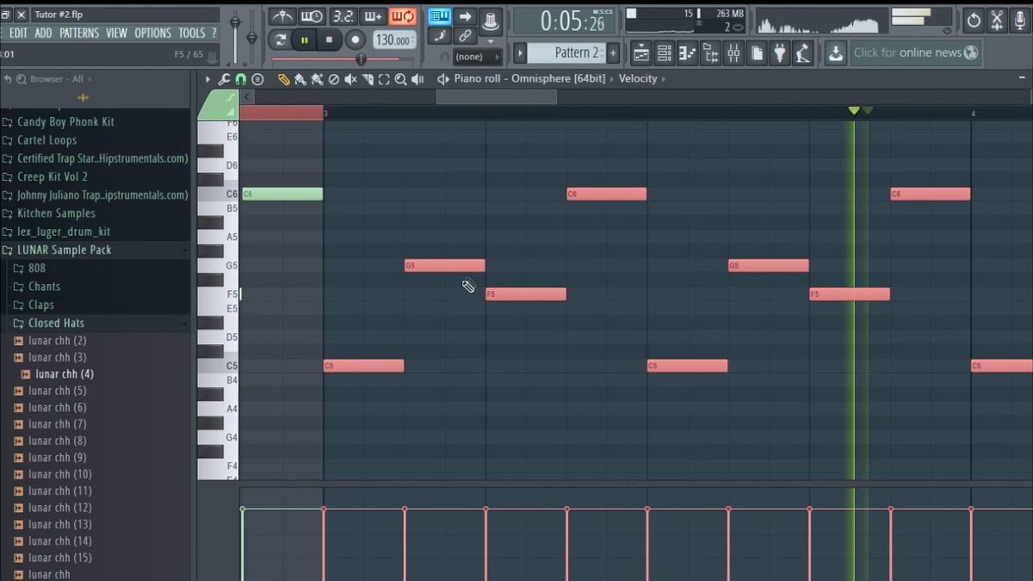Toggle the 3.2 countdown before recording

(343, 16)
